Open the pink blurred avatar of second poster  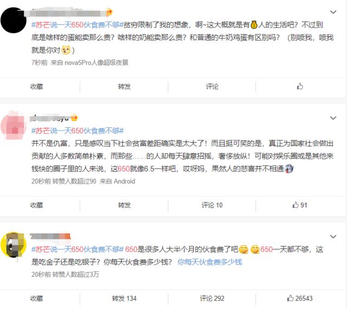pyautogui.click(x=14, y=126)
